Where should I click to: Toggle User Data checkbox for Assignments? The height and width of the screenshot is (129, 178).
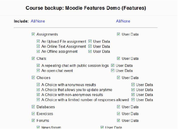(119, 34)
